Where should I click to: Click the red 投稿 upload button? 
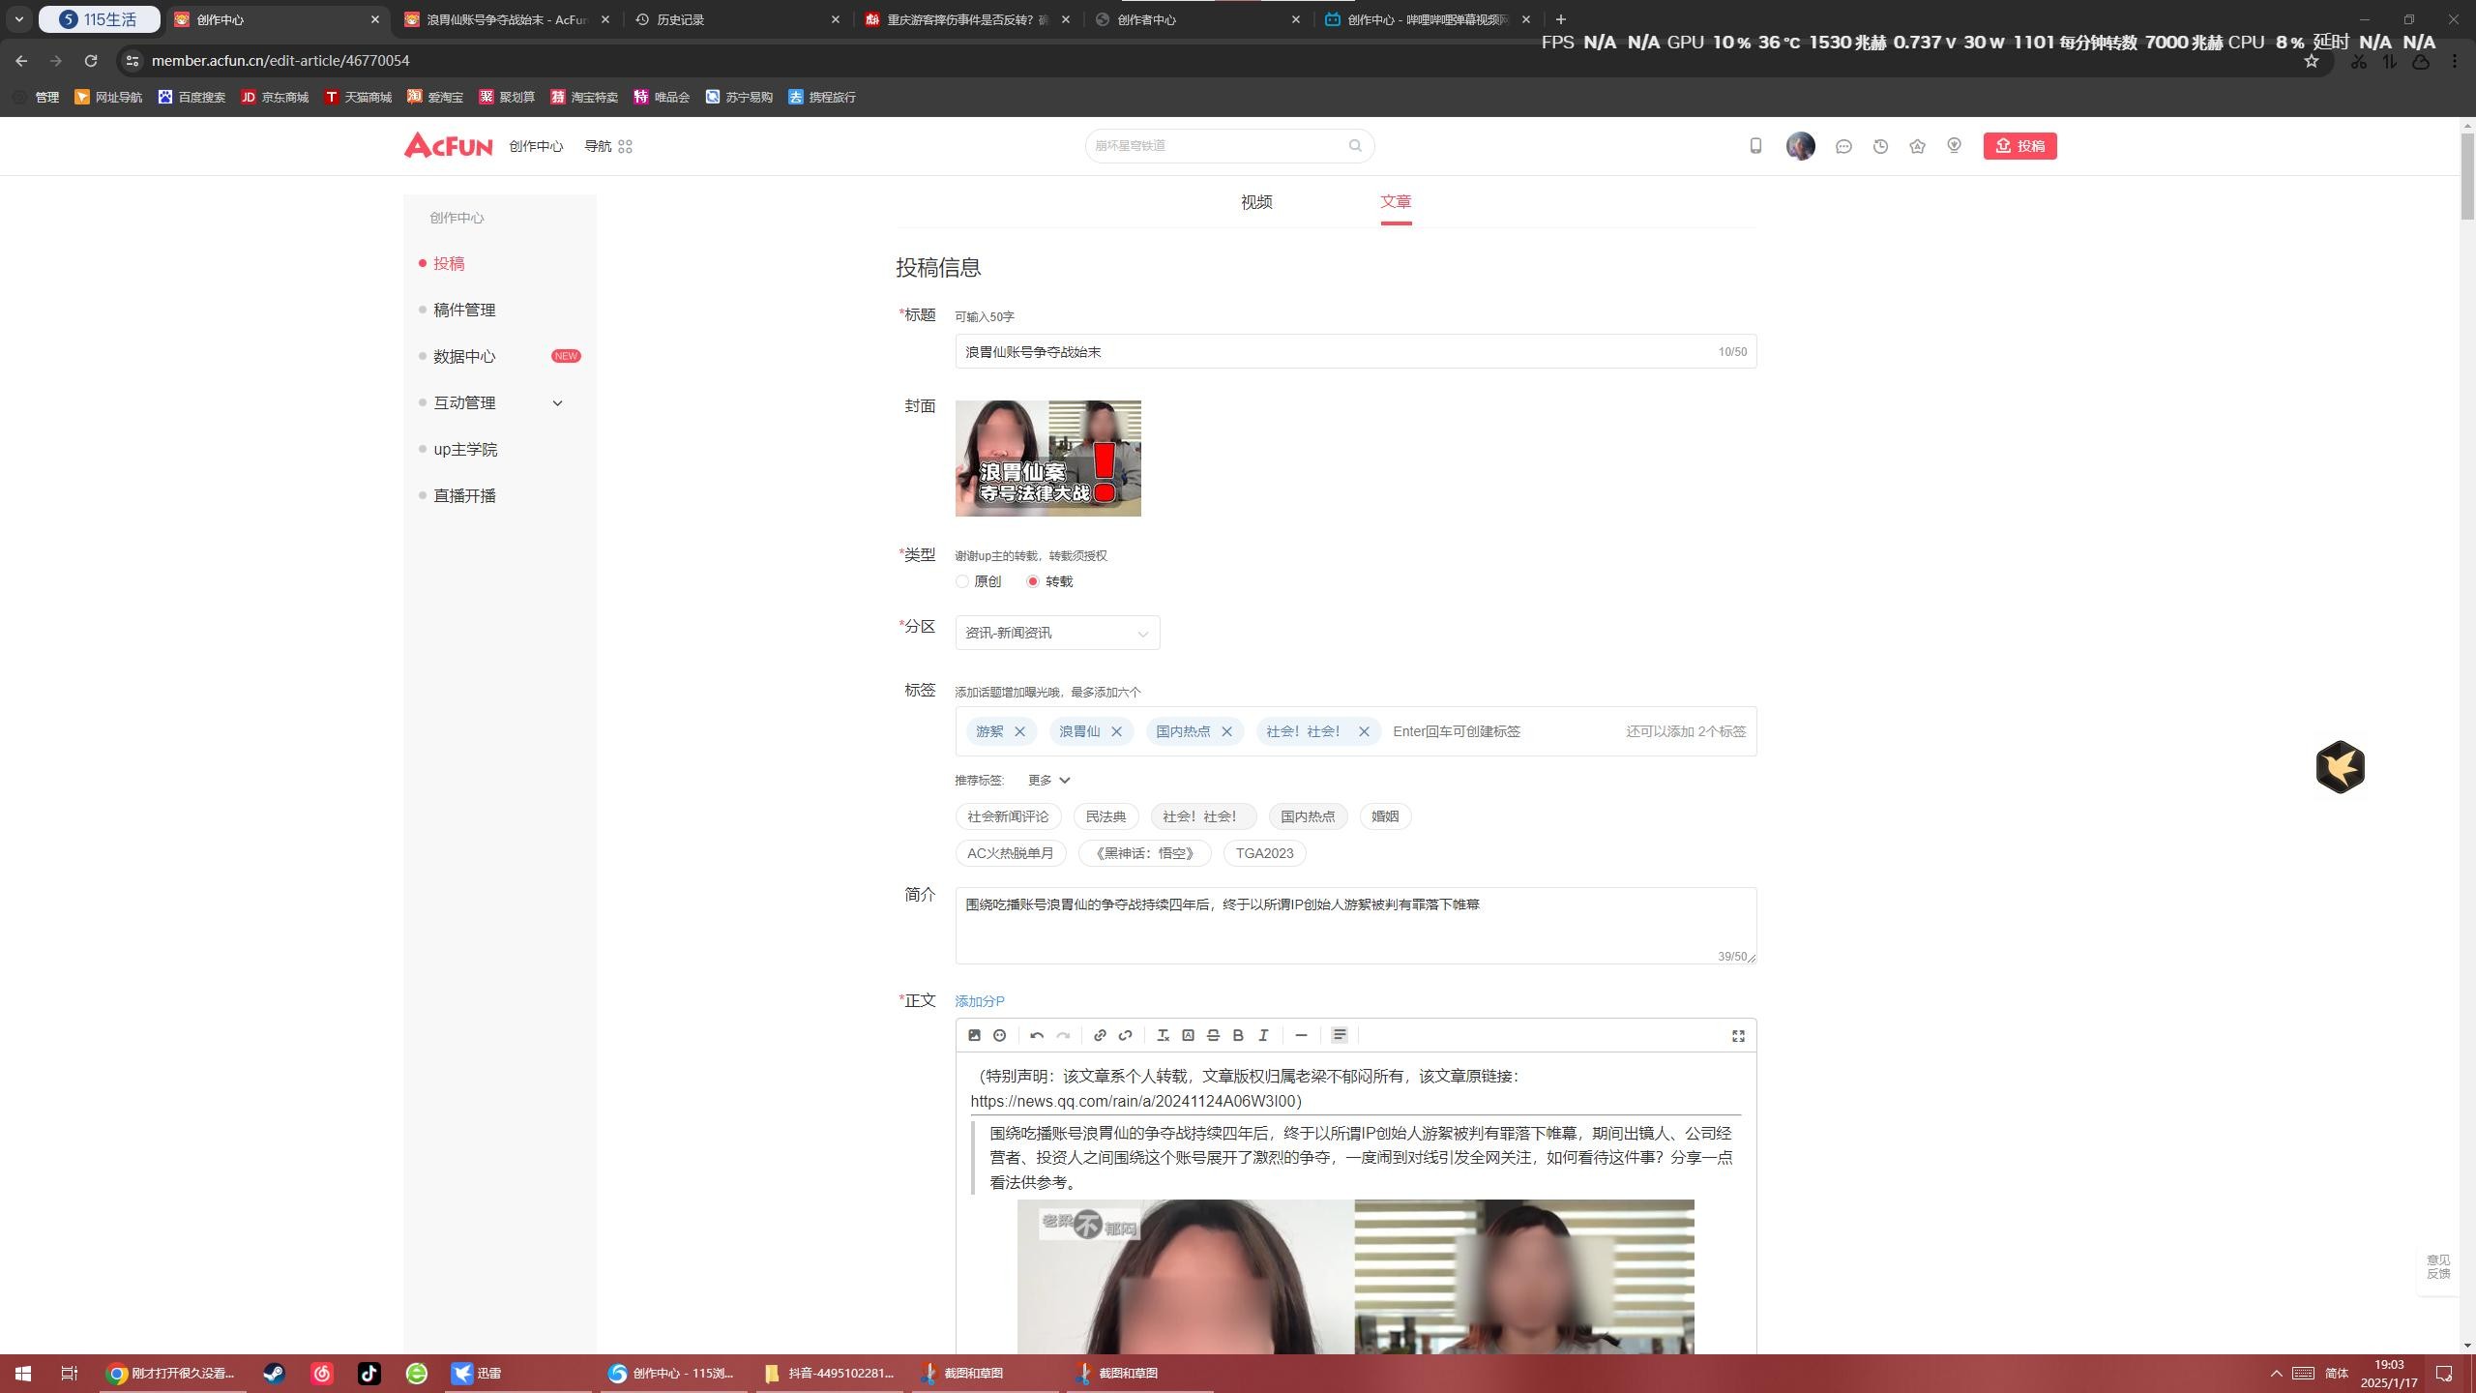2019,146
